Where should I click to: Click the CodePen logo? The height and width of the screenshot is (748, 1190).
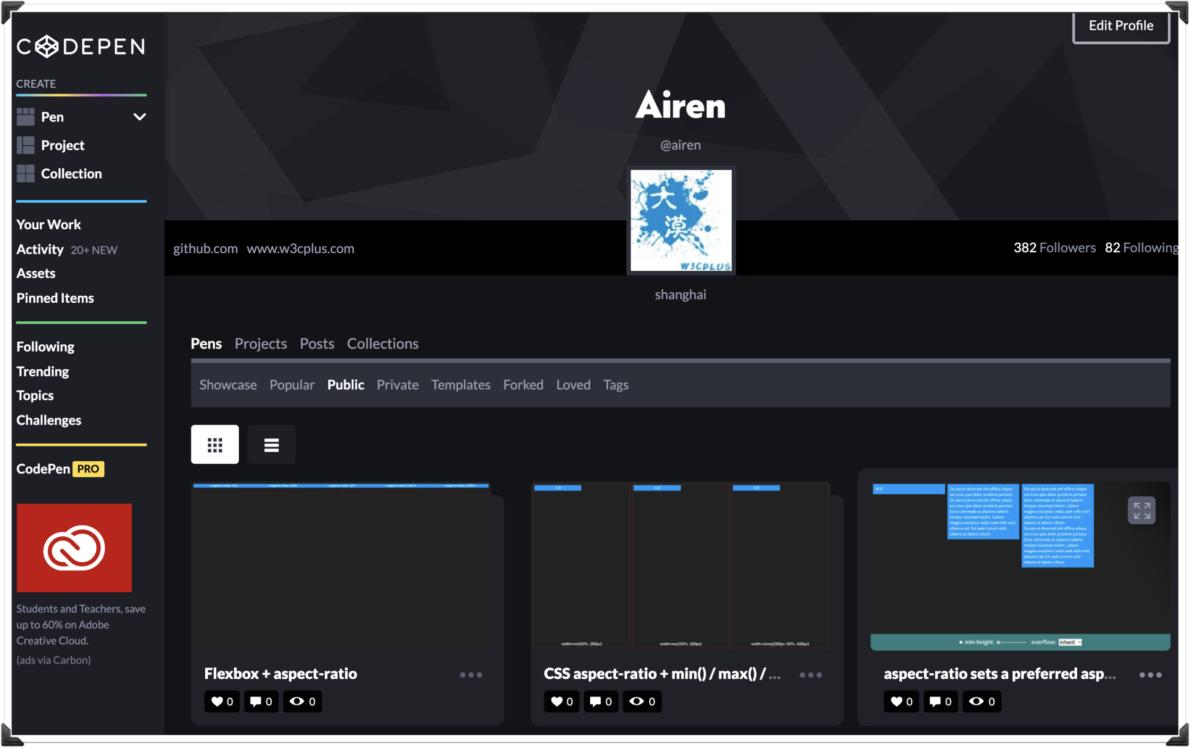tap(81, 47)
